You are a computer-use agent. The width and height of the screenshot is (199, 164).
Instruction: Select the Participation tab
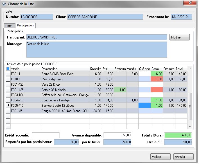tap(25, 26)
